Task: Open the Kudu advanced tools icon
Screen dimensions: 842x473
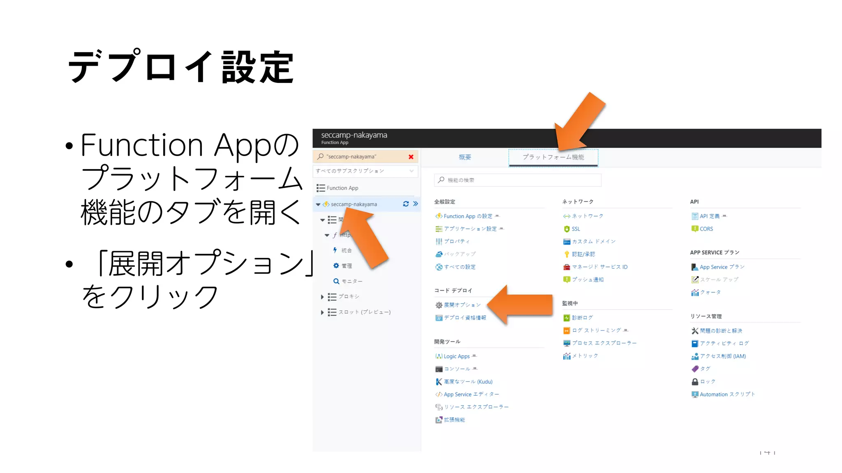Action: (x=439, y=382)
